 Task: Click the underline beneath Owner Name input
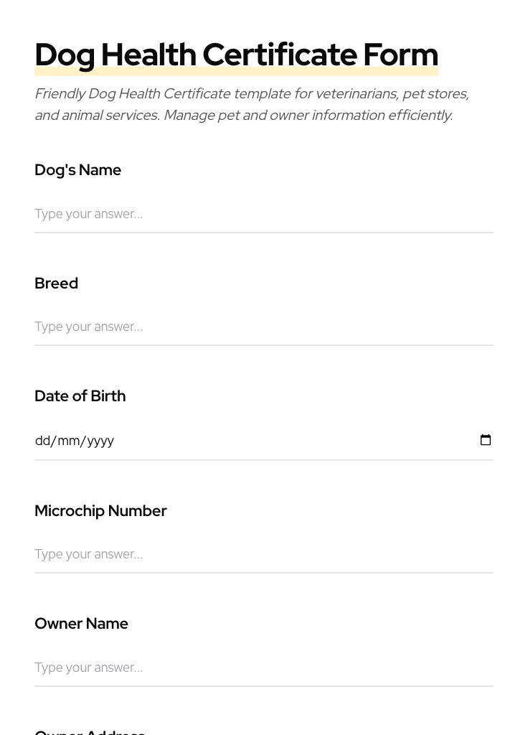pos(264,685)
